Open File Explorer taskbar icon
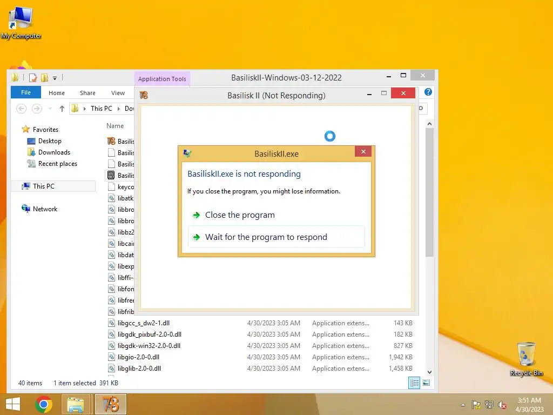Image resolution: width=553 pixels, height=415 pixels. click(75, 404)
